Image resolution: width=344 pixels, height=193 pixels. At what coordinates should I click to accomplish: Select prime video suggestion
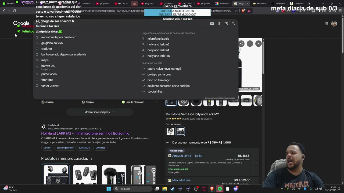click(x=49, y=74)
